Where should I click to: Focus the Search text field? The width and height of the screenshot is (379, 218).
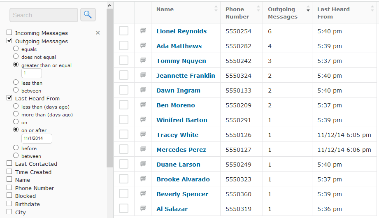pyautogui.click(x=44, y=15)
